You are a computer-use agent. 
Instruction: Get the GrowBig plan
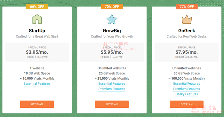click(112, 104)
